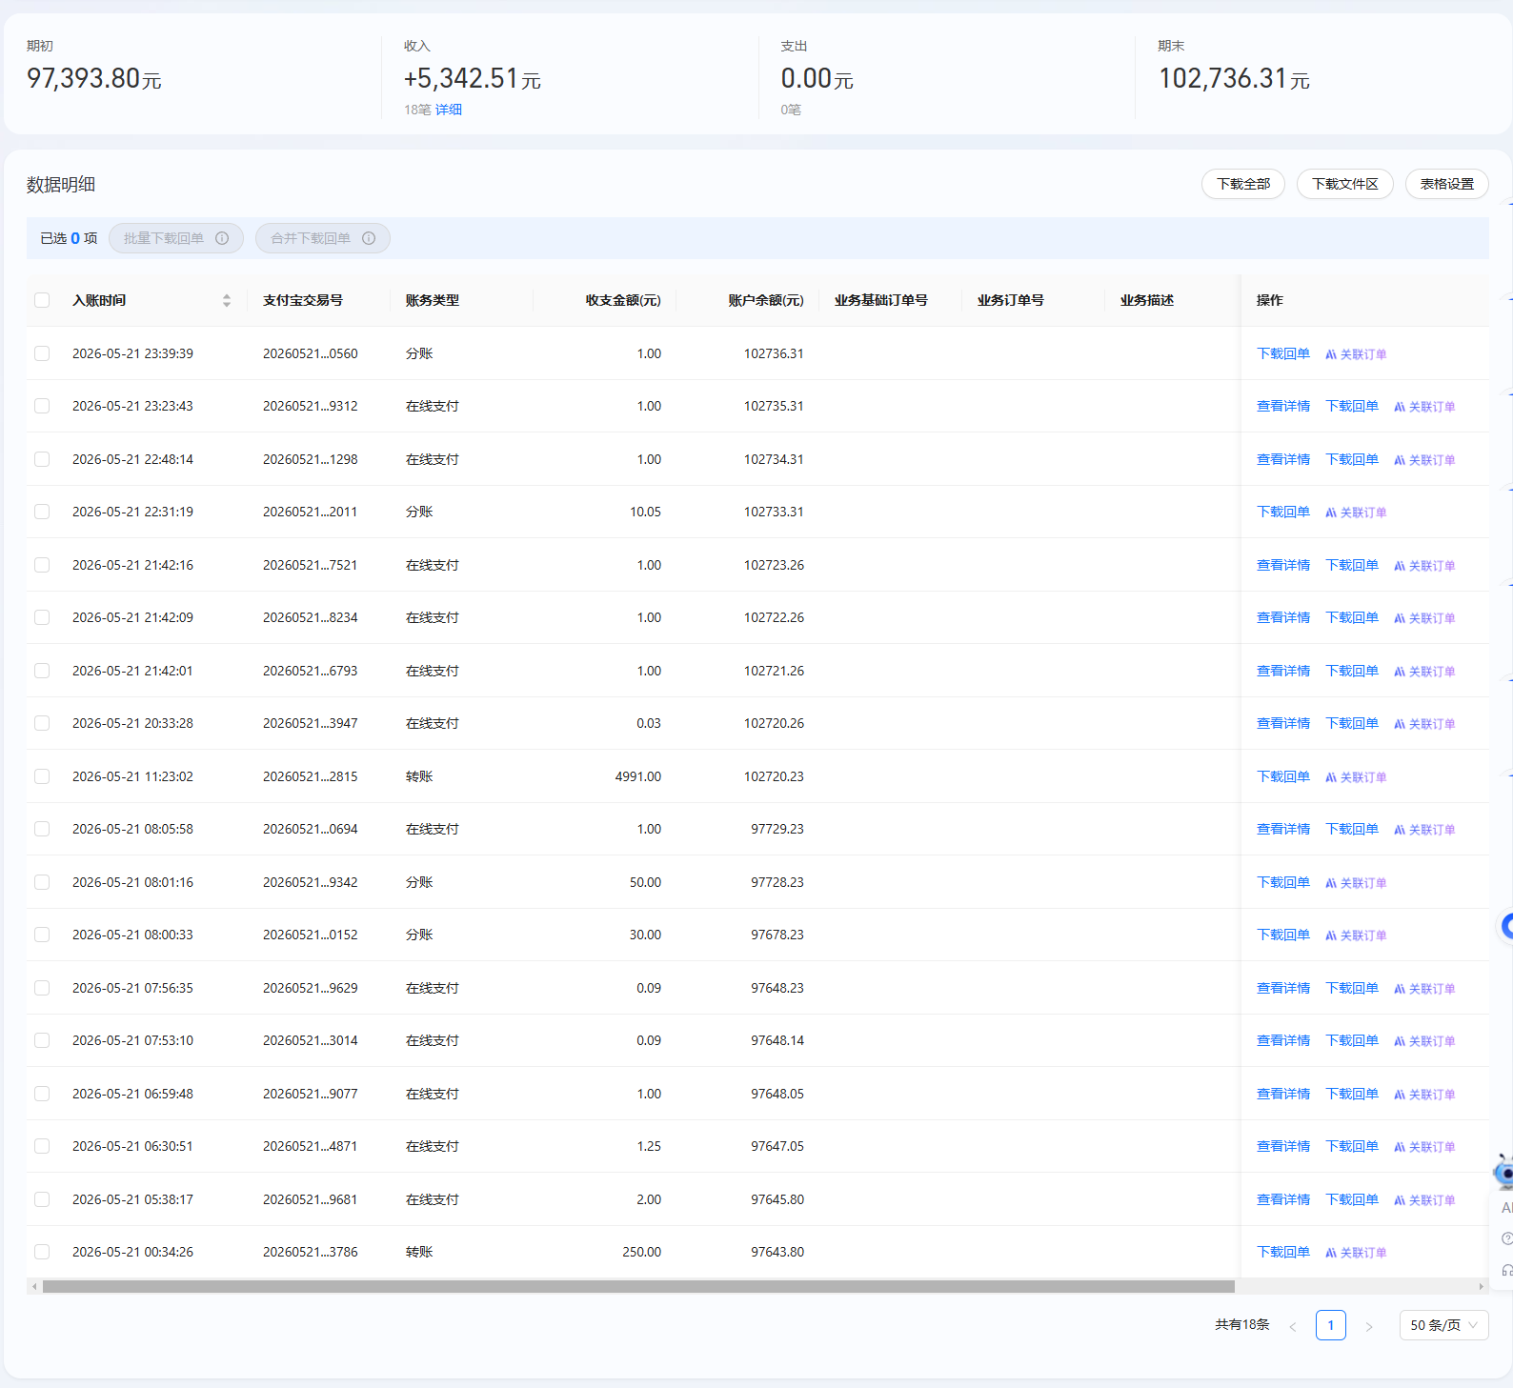Screen dimensions: 1513x1388
Task: Click 批量下载回单 button
Action: 176,238
